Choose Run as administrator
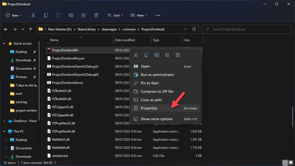 (x=166, y=75)
